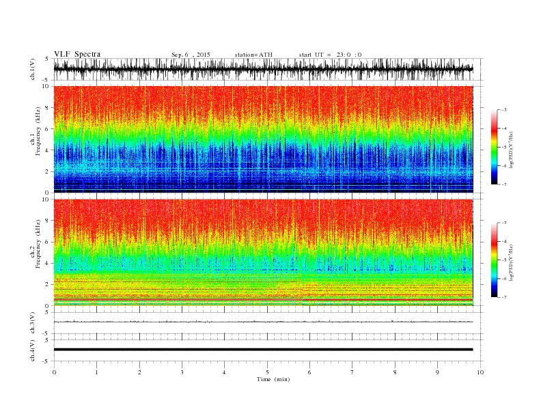Click the "10" kHz tick of ch.2 spectrogram
This screenshot has width=541, height=418.
pyautogui.click(x=46, y=199)
